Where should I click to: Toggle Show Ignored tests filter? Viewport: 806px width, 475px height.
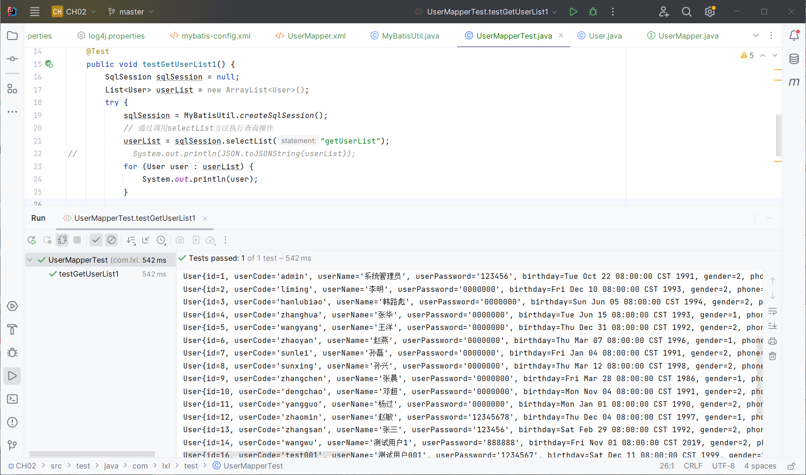point(112,240)
